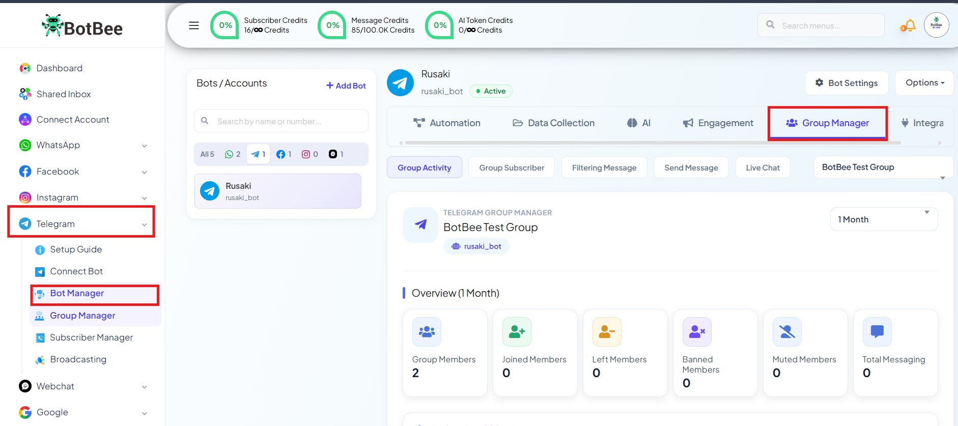Click the Rusaki Telegram bot avatar in header

coord(400,83)
